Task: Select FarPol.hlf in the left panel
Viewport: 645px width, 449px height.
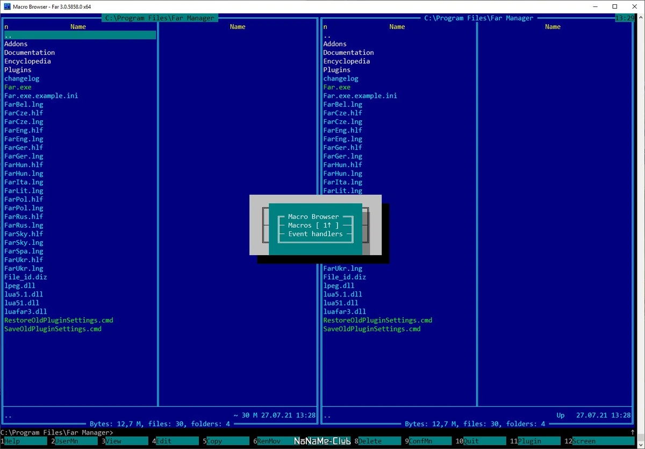Action: point(24,199)
